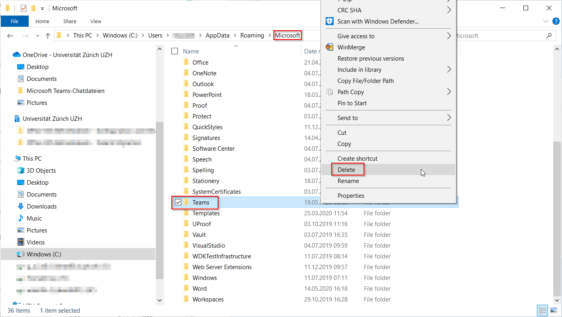Click AppData in the address path
Viewport: 562px width, 317px height.
pyautogui.click(x=217, y=35)
